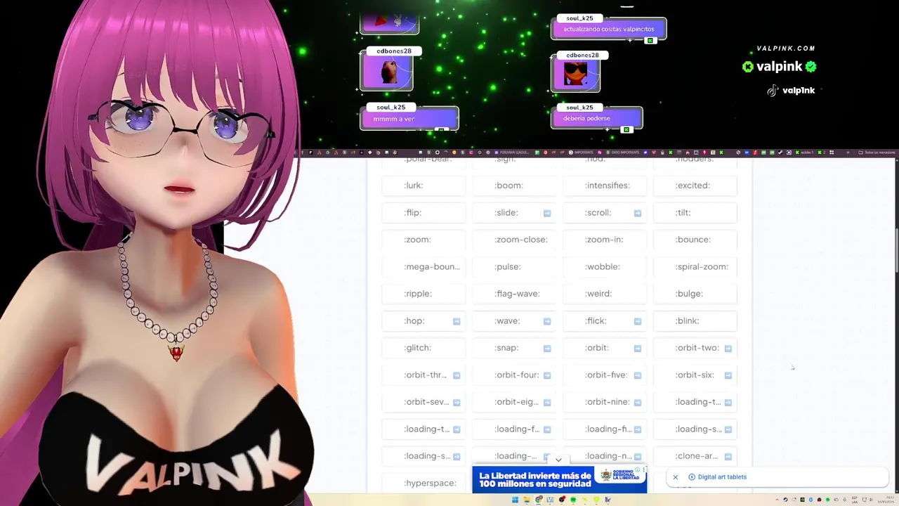Click the blue arrow icon beside :orbit-sev...
The image size is (899, 506).
(x=457, y=403)
